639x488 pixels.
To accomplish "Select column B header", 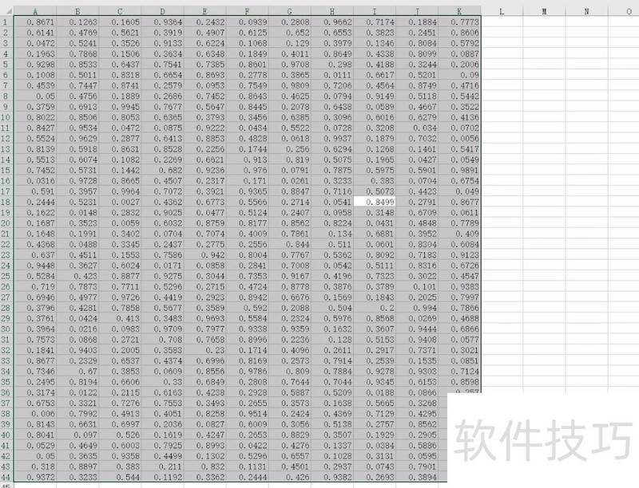I will 77,11.
